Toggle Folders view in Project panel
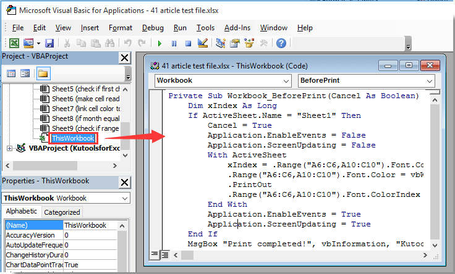455x274 pixels. click(43, 73)
